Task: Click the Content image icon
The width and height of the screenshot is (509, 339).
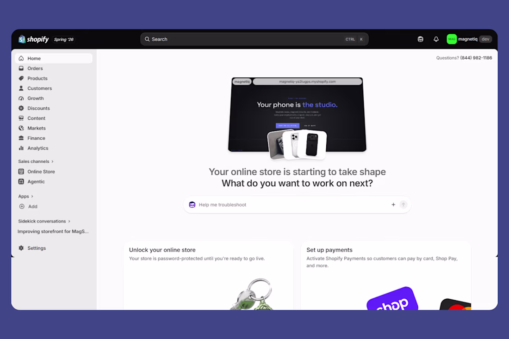Action: (21, 118)
